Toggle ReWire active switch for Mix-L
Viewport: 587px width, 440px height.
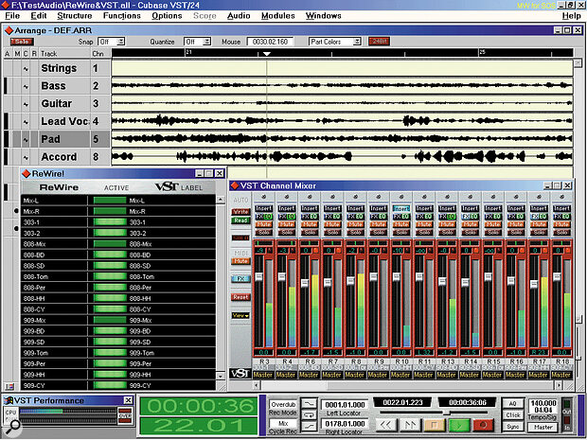click(x=110, y=201)
